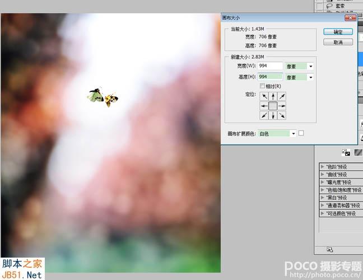The image size is (363, 280).
Task: Click the 定位 label
Action: click(x=250, y=94)
